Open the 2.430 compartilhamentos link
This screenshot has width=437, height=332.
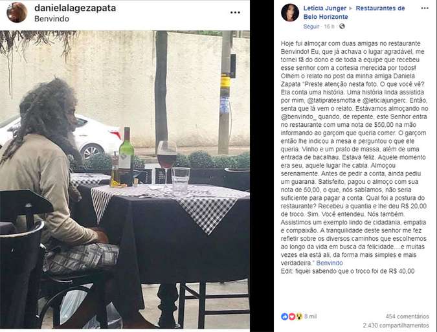coord(396,326)
